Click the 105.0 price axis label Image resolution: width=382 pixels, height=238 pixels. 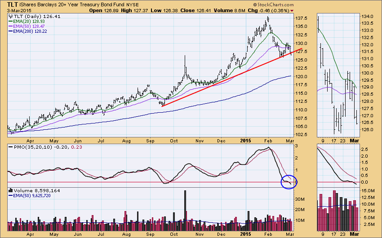302,126
